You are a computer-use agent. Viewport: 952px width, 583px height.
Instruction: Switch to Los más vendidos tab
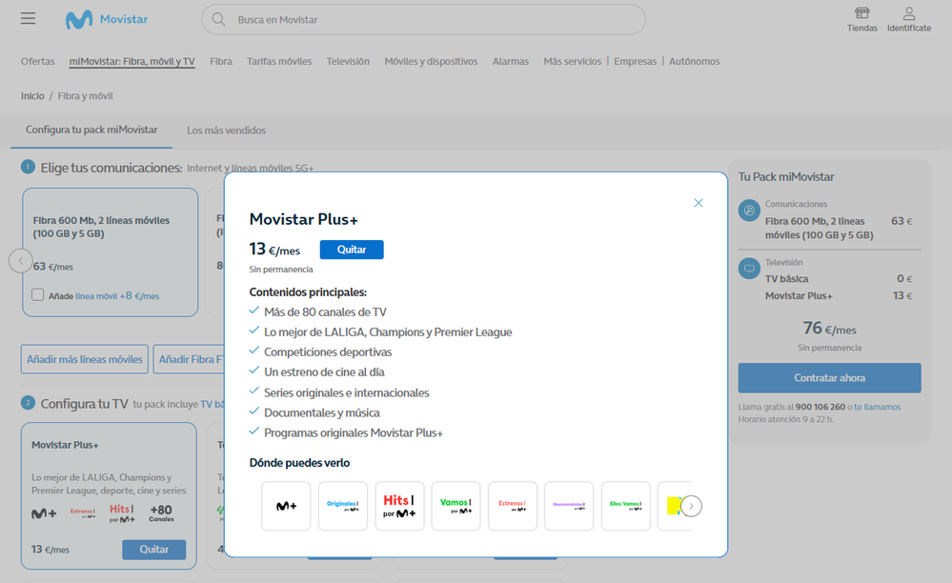coord(226,131)
